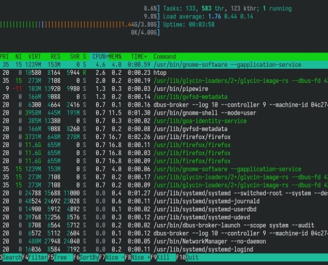This screenshot has height=265, width=328.
Task: Click the 8.6% CPU meter
Action: [152, 9]
